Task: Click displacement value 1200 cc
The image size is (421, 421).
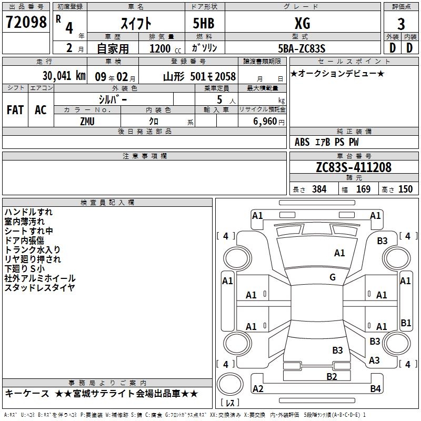Action: (x=165, y=48)
